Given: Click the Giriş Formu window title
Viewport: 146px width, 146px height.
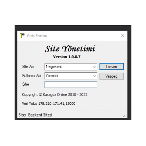Looking at the screenshot, I should pos(37,36).
